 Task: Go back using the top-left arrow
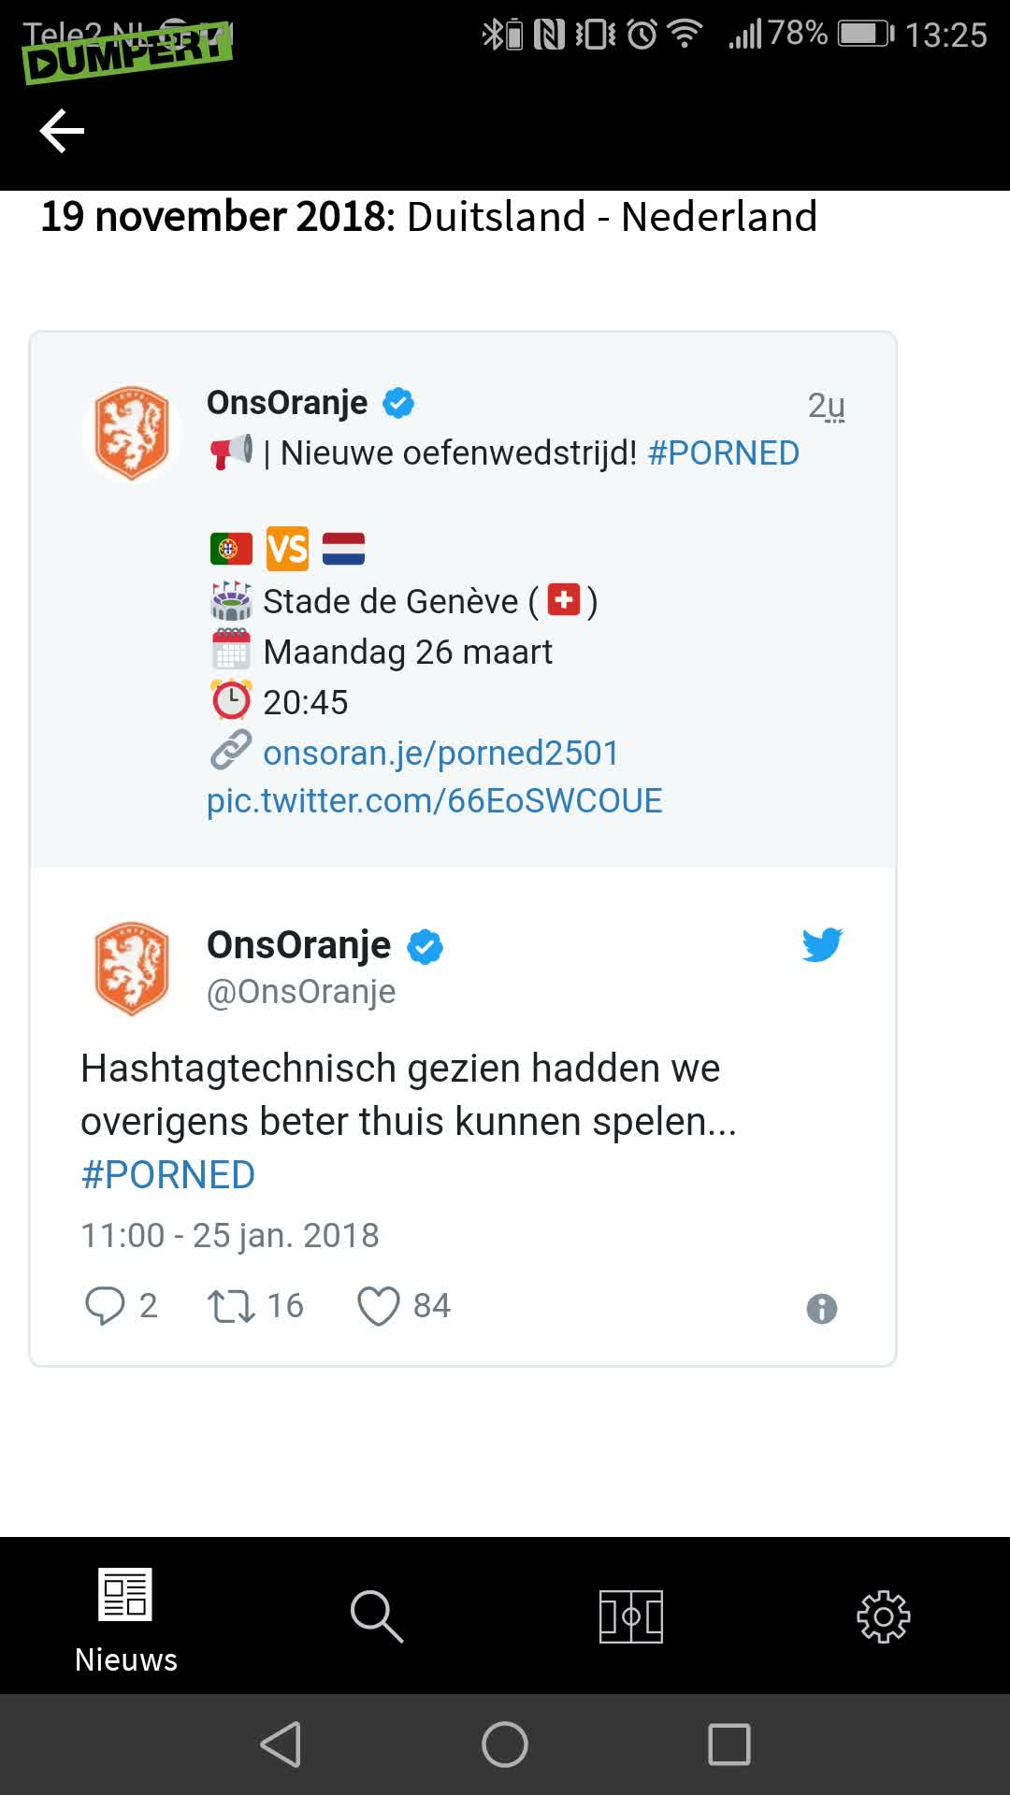coord(62,131)
